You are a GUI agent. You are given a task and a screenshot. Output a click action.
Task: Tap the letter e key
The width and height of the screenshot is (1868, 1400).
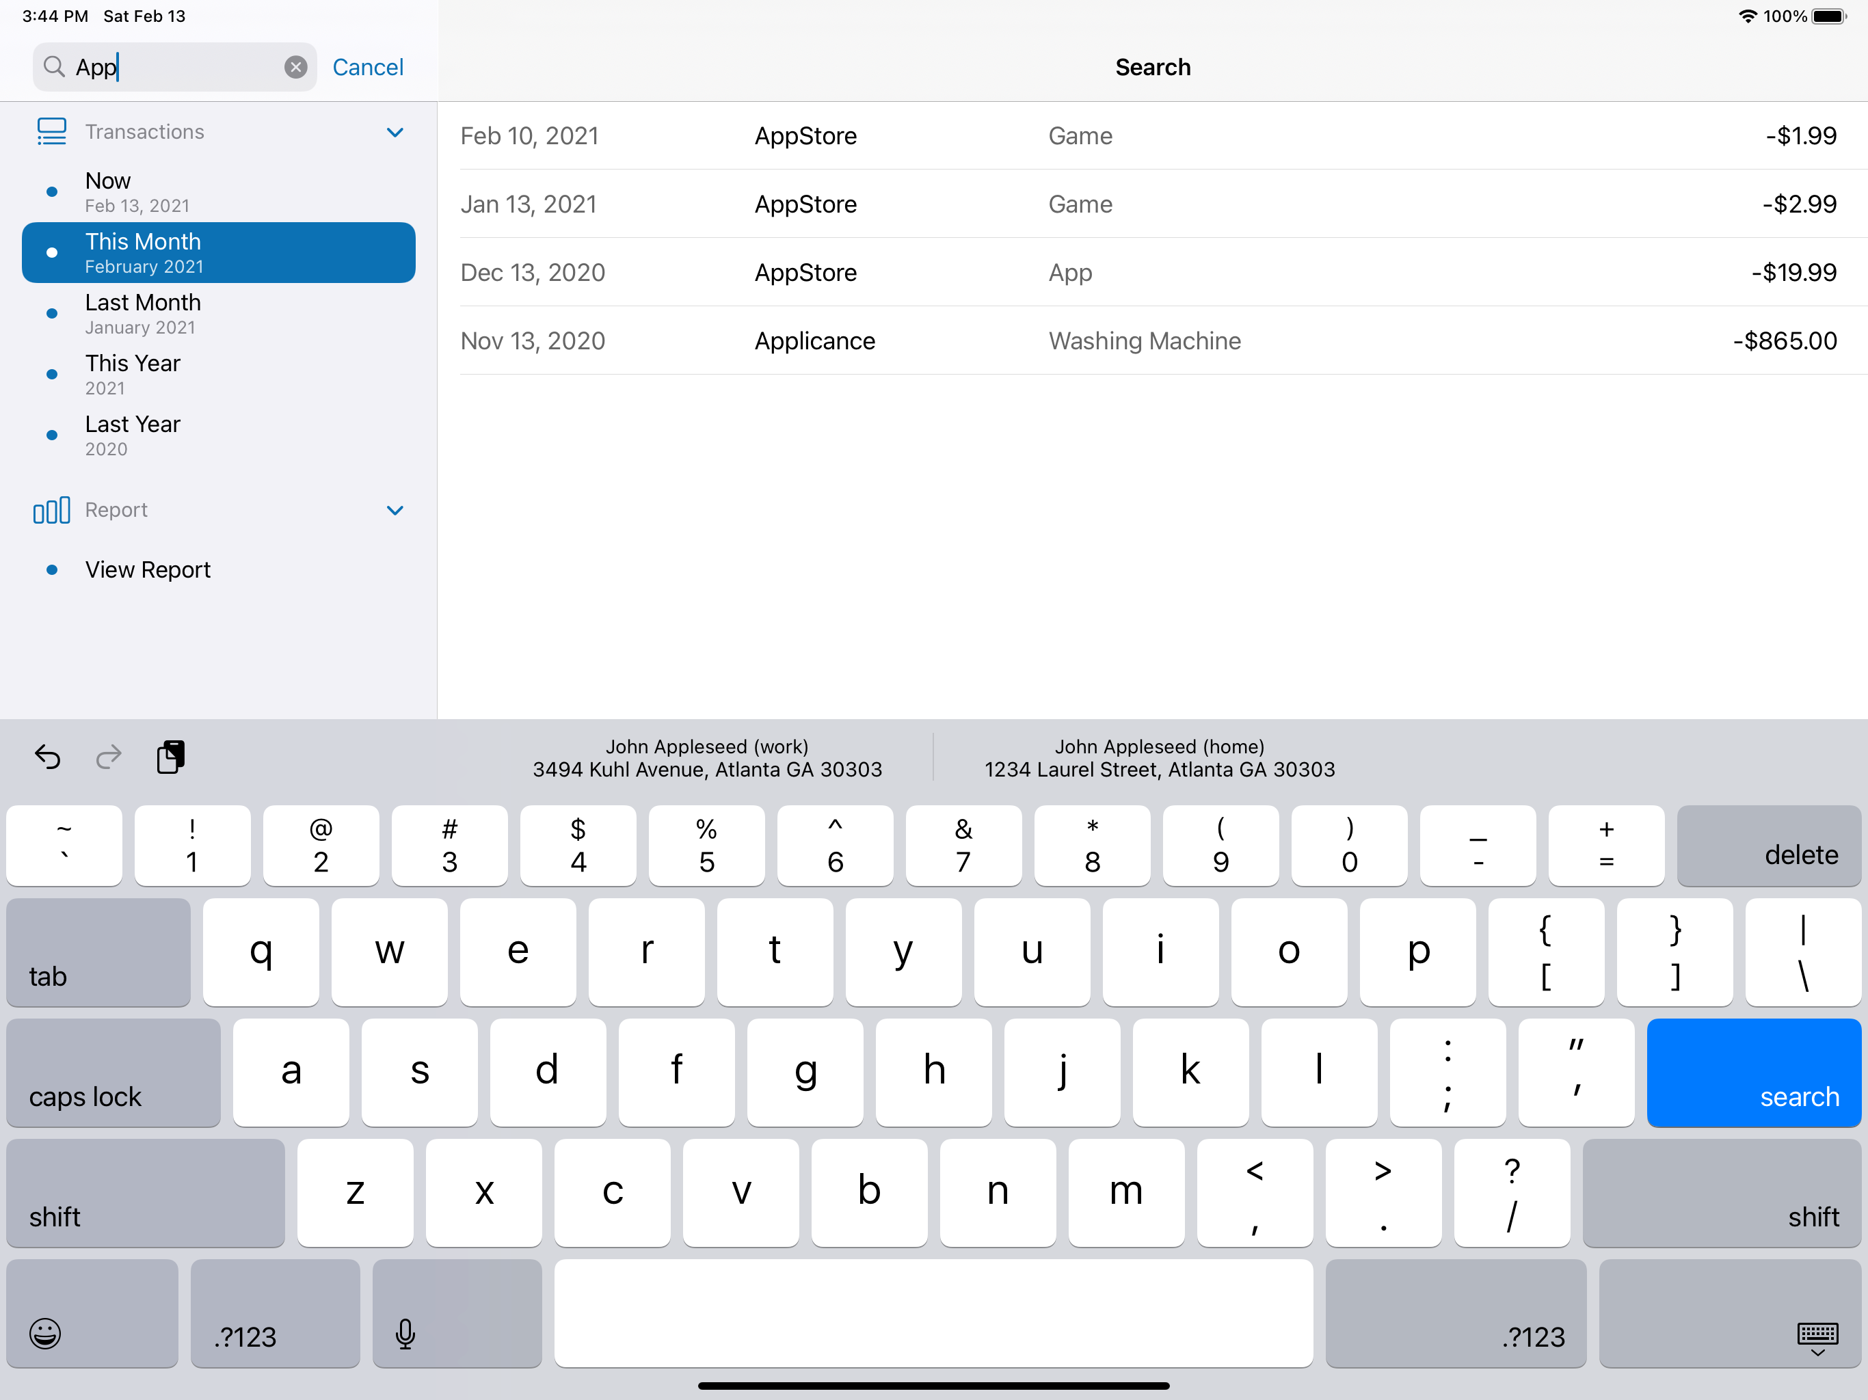518,952
